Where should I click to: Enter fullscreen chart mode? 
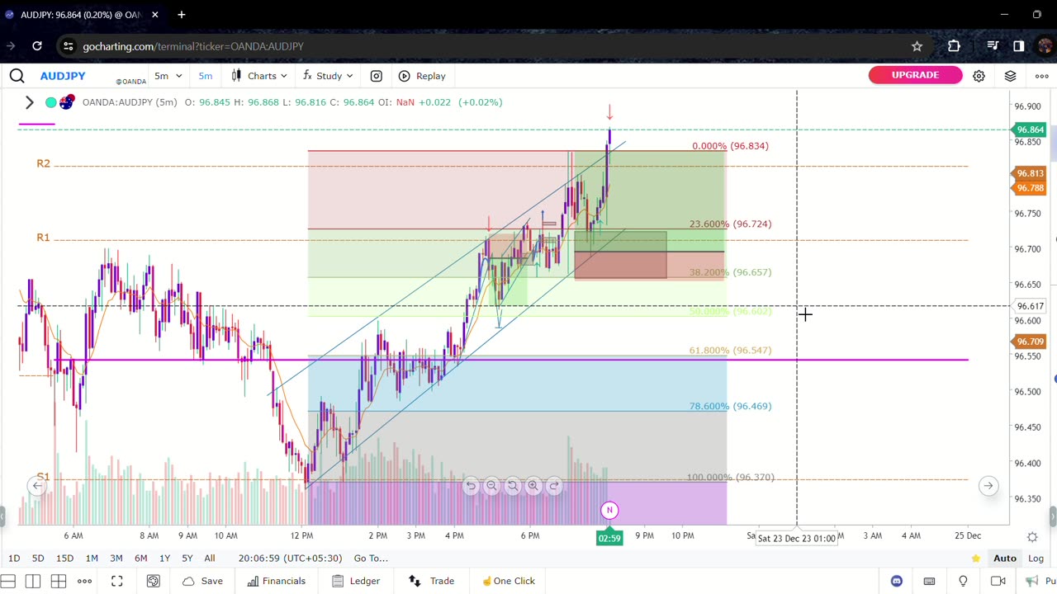117,581
